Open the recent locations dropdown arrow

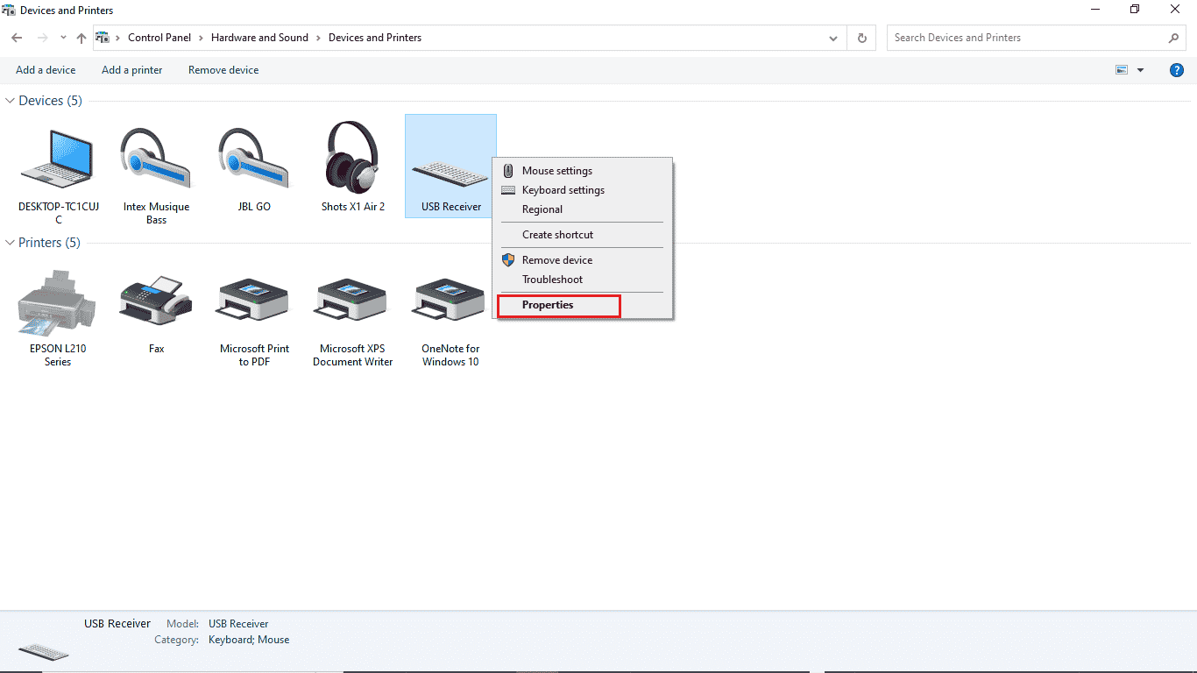[63, 38]
